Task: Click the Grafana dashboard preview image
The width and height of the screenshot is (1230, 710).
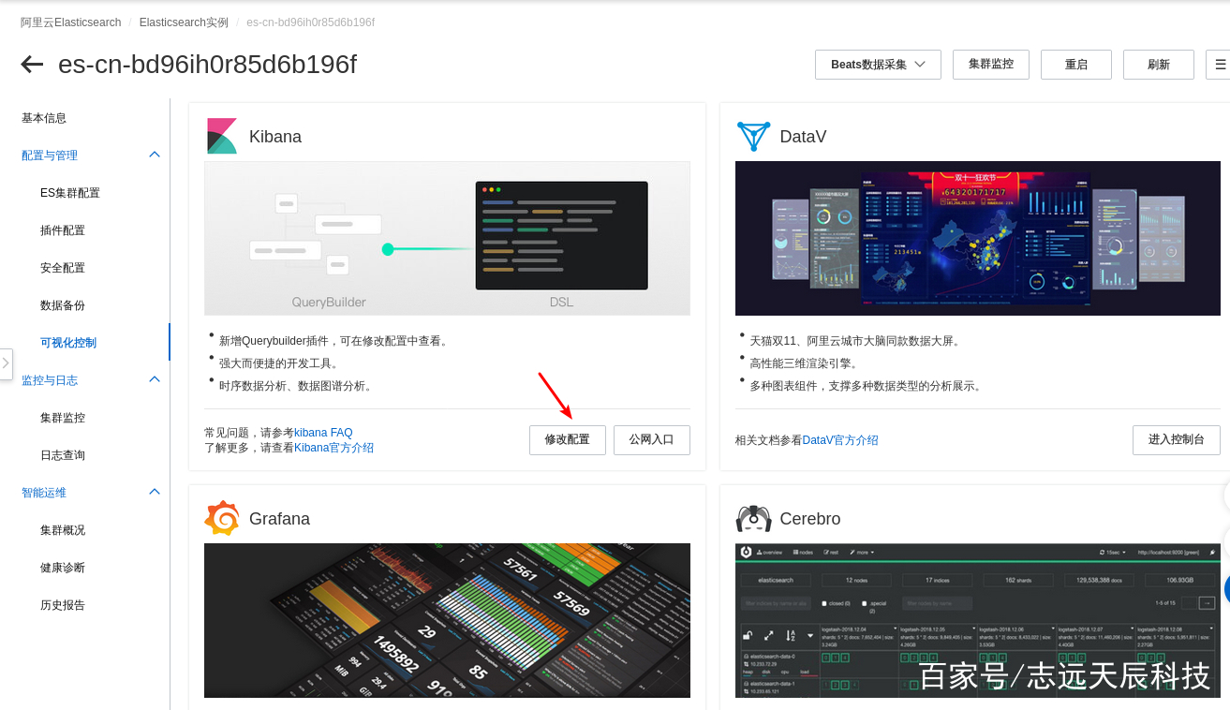Action: click(x=447, y=620)
